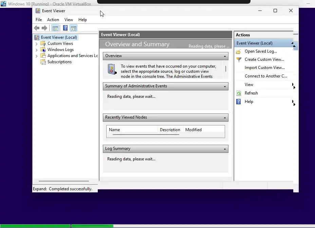
Task: Click the Open Saved Log folder icon
Action: point(239,52)
